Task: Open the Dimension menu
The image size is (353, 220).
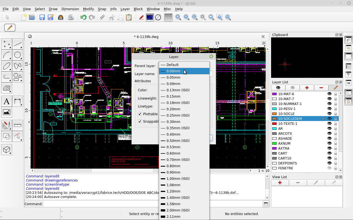Action: click(x=70, y=9)
